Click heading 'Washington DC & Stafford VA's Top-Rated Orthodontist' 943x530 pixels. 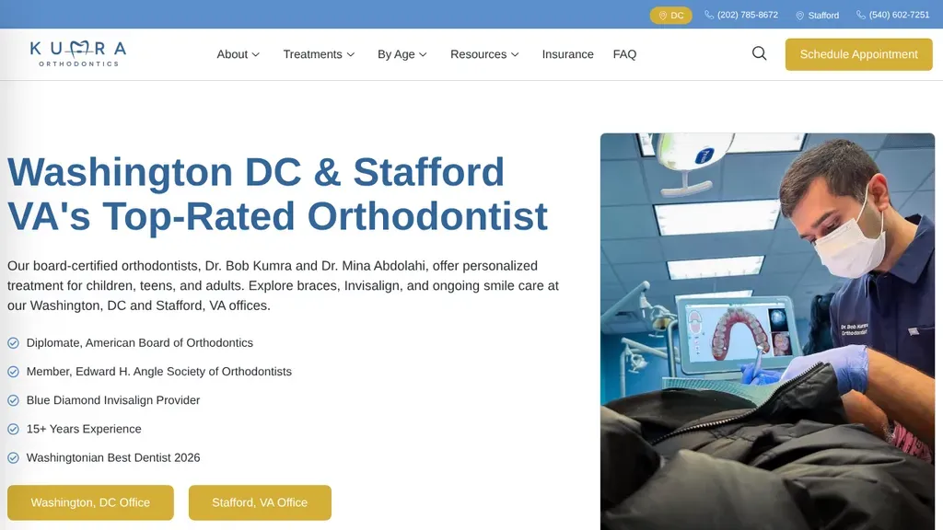coord(277,193)
